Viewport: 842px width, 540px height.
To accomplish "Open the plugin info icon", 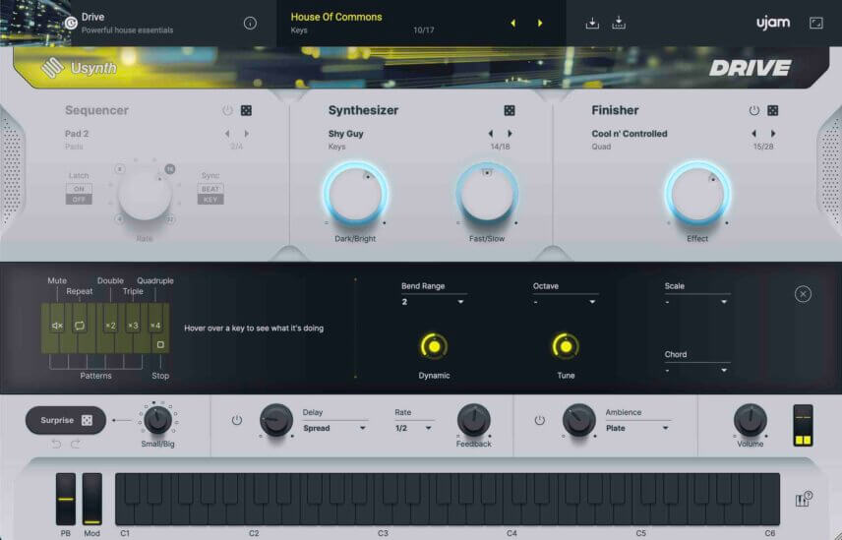I will (250, 23).
